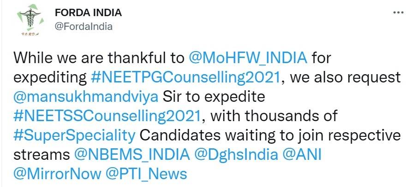This screenshot has width=413, height=187.
Task: Open the tweet's more options menu
Action: pos(397,12)
